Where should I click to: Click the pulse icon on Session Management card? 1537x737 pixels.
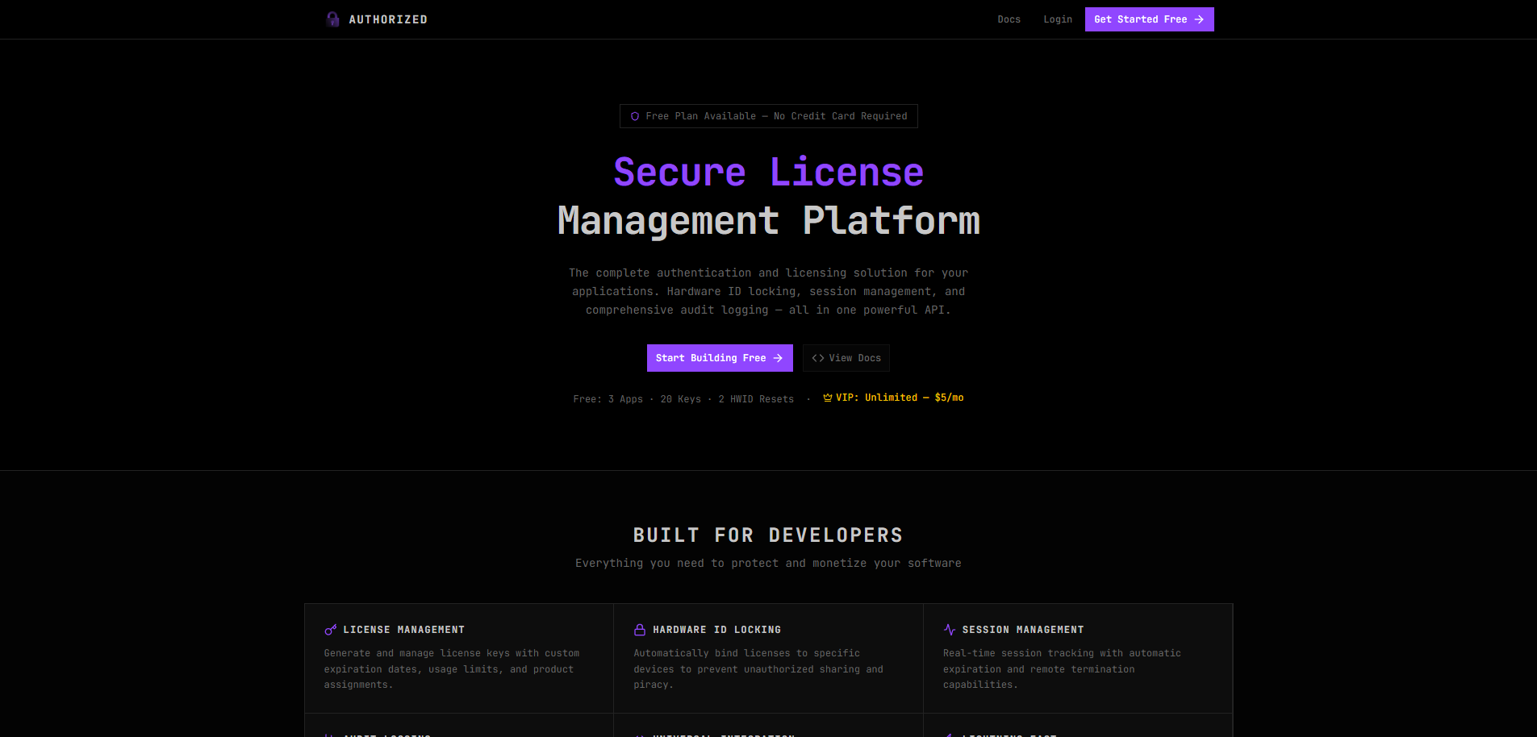point(949,629)
